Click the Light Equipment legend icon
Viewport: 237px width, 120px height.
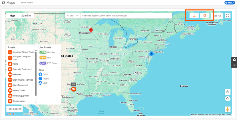tap(10, 85)
